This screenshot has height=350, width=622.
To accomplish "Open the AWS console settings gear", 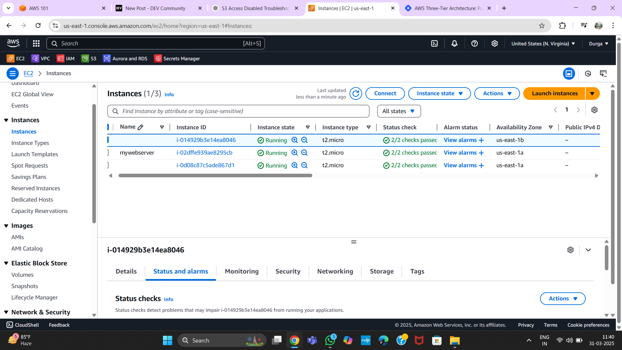I will pyautogui.click(x=495, y=43).
